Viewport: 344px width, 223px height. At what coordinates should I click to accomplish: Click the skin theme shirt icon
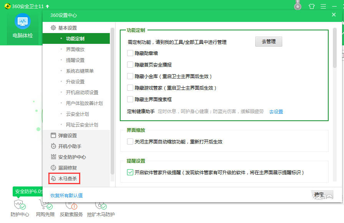click(311, 6)
